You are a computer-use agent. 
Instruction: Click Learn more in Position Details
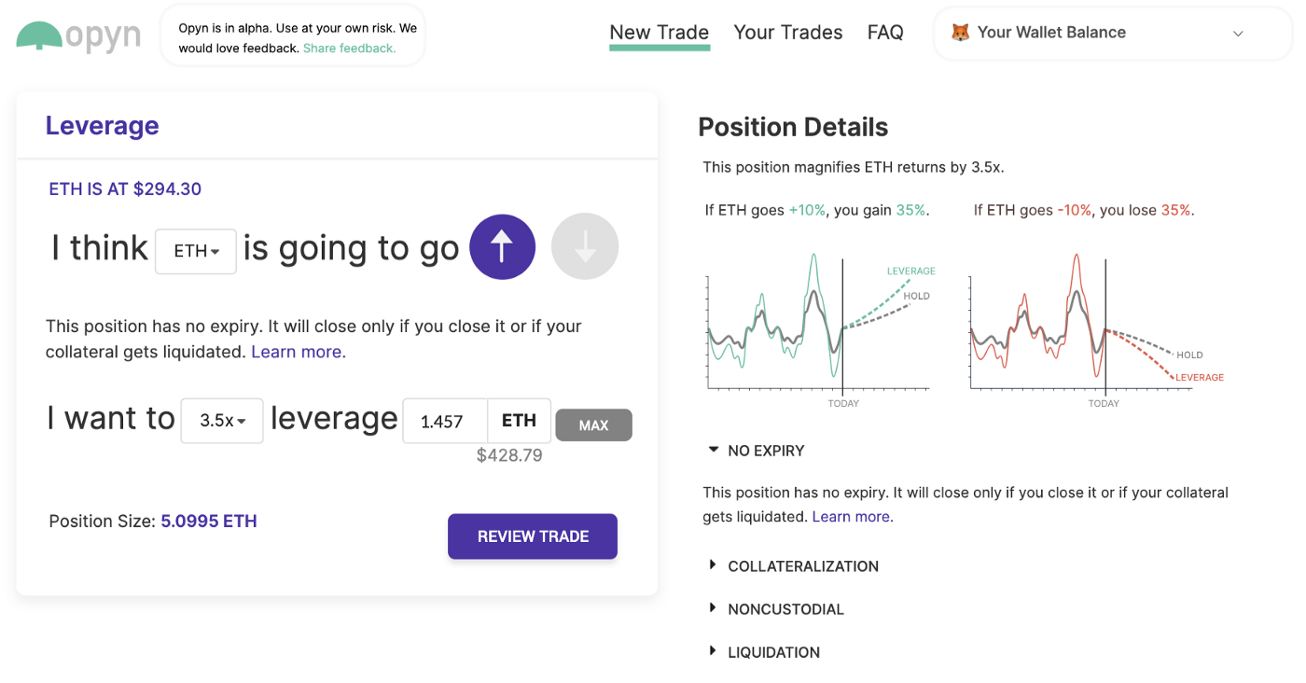(852, 516)
